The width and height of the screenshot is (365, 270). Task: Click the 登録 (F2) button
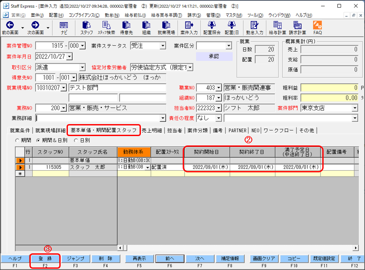tap(45, 258)
